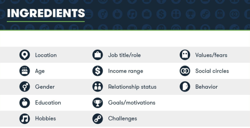Click the Income range dollar icon

pyautogui.click(x=98, y=71)
